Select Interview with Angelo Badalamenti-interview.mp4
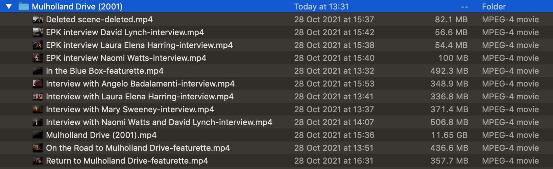This screenshot has height=169, width=553. click(x=140, y=83)
